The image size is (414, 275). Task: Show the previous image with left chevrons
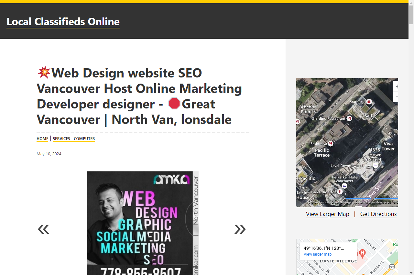click(43, 229)
